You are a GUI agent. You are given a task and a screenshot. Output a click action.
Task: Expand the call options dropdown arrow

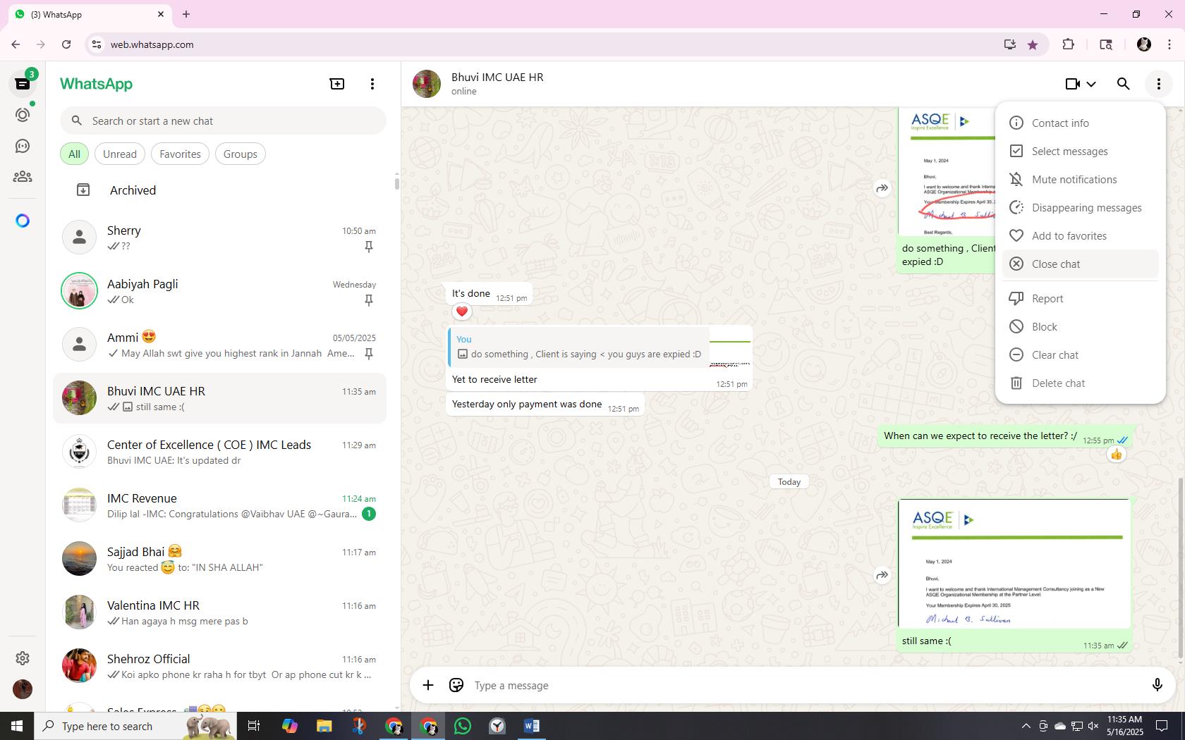click(1091, 84)
